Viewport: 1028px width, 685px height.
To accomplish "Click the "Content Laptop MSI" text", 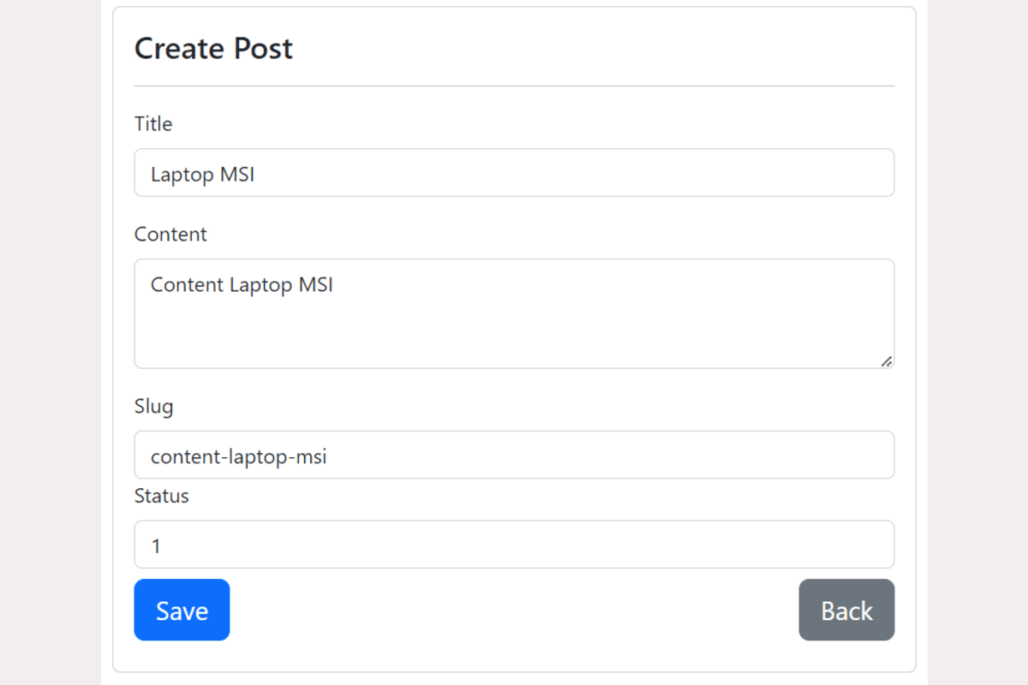I will (x=242, y=284).
